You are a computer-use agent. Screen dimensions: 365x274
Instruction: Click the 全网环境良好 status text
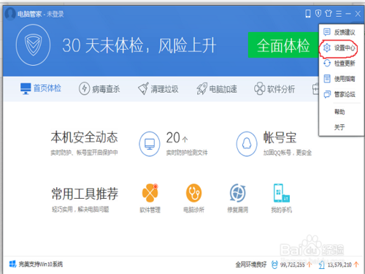pos(251,265)
